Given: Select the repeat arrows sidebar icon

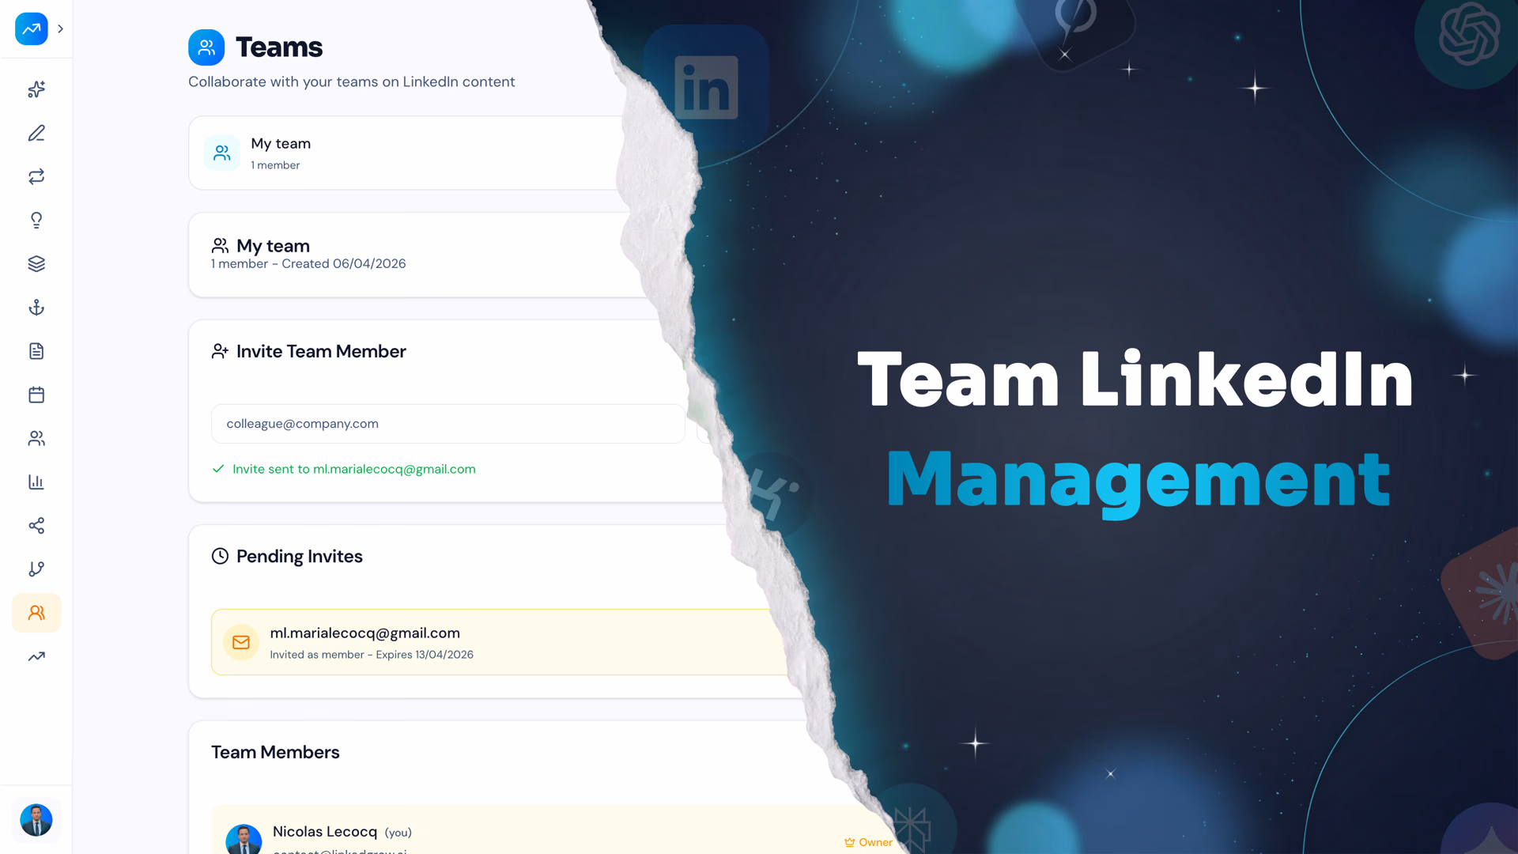Looking at the screenshot, I should pyautogui.click(x=36, y=176).
